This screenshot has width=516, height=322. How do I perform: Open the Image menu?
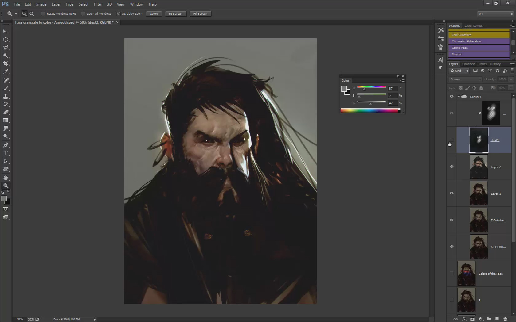coord(41,4)
